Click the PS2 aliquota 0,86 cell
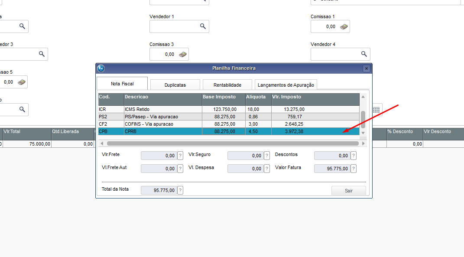The height and width of the screenshot is (257, 464). [258, 117]
